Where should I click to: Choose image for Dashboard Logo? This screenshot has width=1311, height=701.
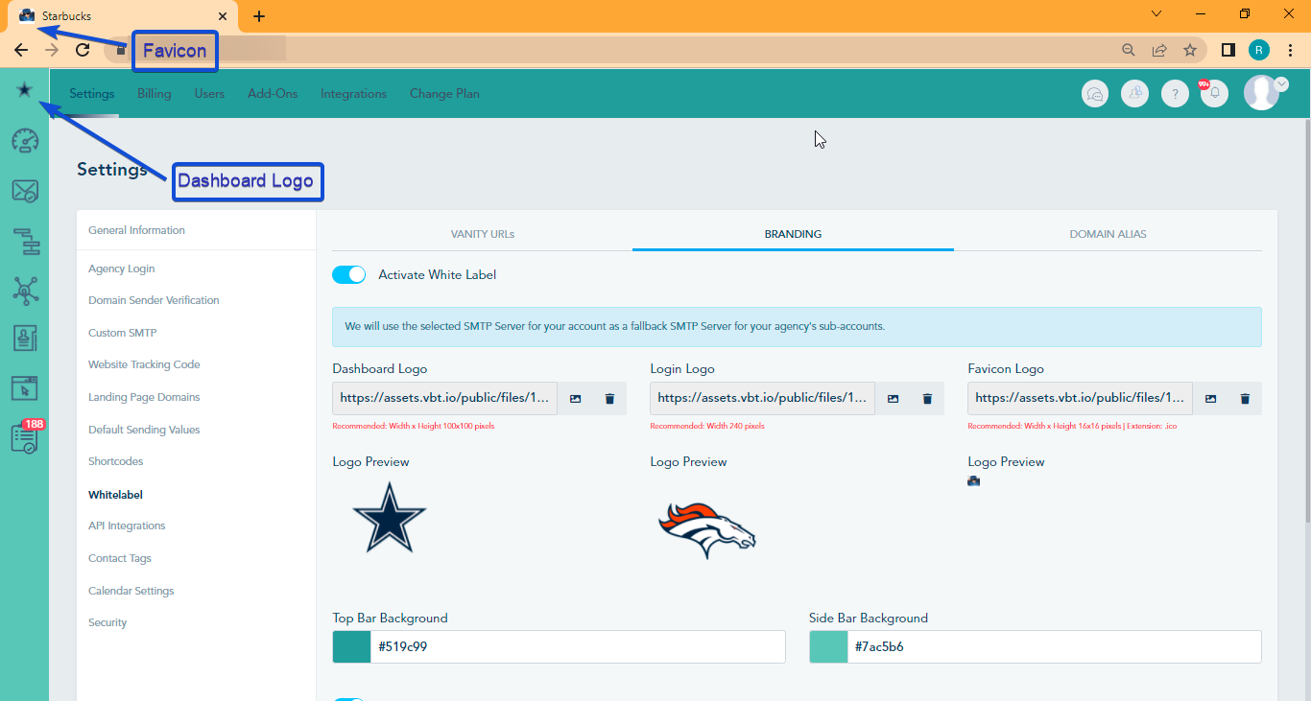[x=575, y=399]
